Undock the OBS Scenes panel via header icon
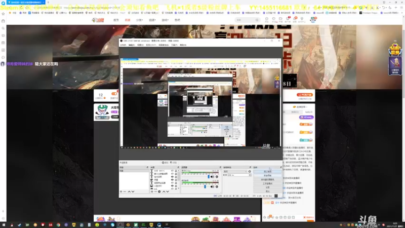405x228 pixels. (147, 168)
